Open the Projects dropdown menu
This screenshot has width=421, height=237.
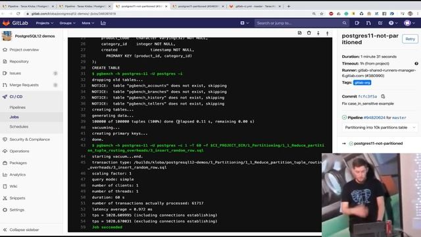point(45,23)
